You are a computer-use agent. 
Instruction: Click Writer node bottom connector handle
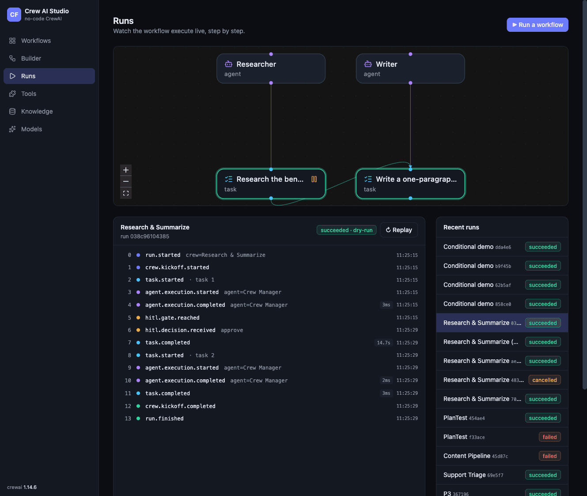(x=410, y=83)
